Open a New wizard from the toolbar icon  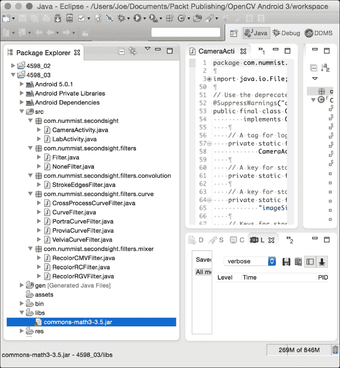coord(6,19)
